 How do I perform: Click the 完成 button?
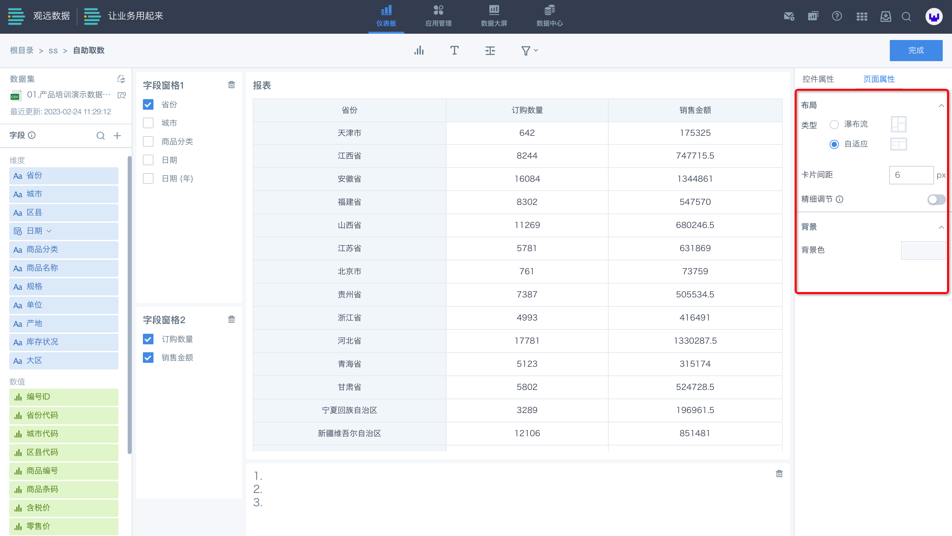click(915, 51)
